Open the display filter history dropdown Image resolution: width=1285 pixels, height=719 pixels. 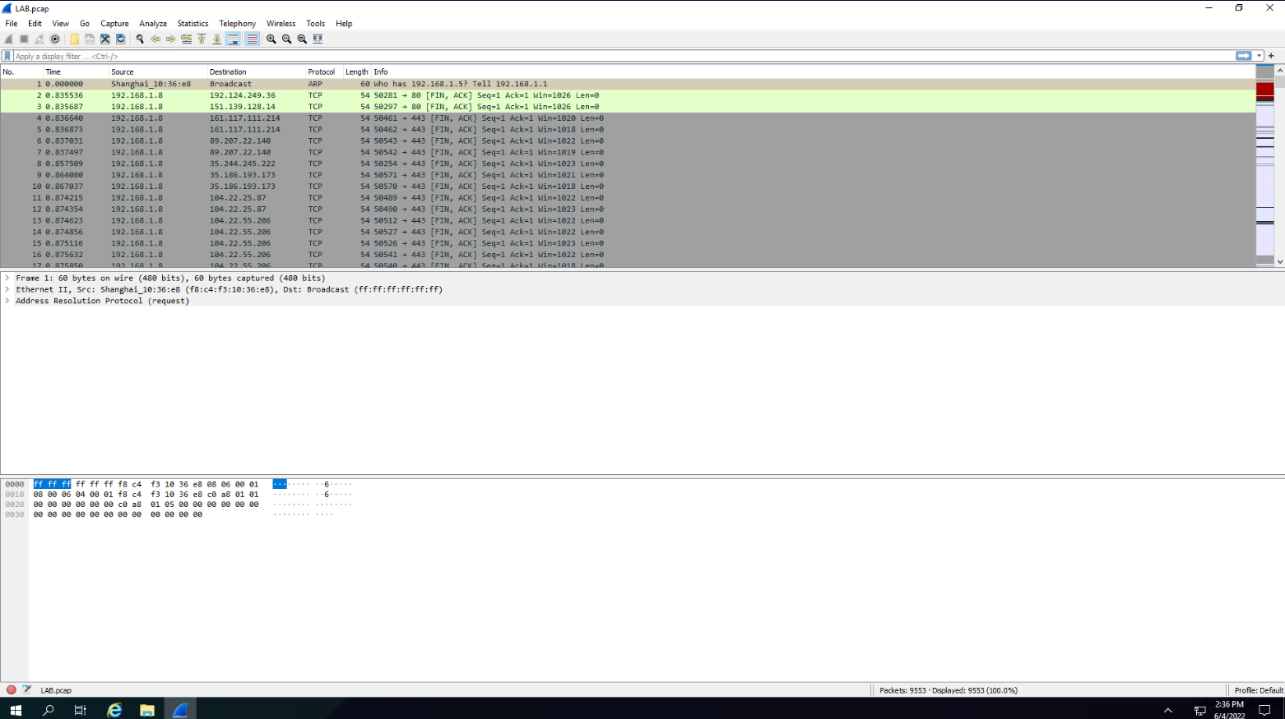[x=1259, y=56]
